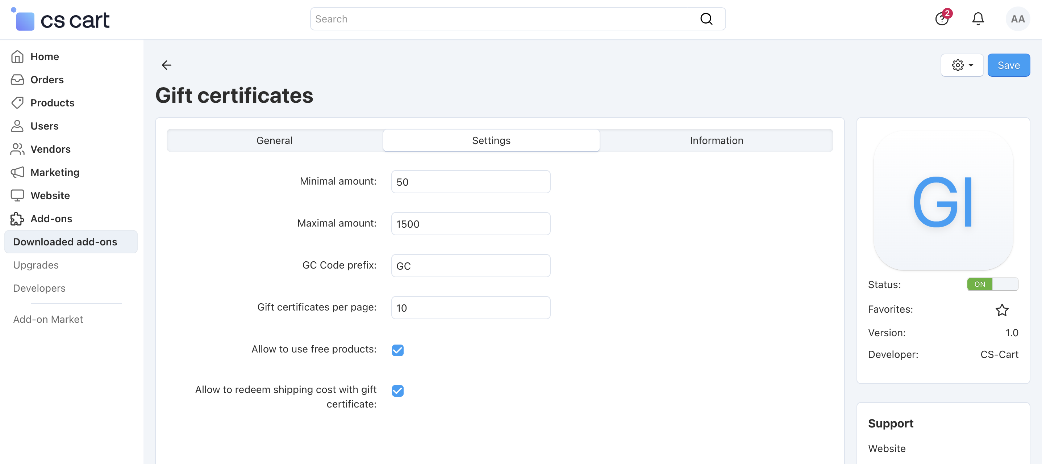Open the gear settings dropdown
This screenshot has width=1042, height=464.
(962, 65)
